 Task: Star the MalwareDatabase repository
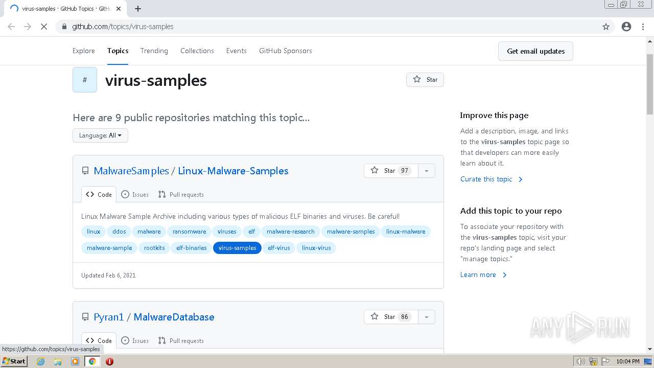click(391, 317)
